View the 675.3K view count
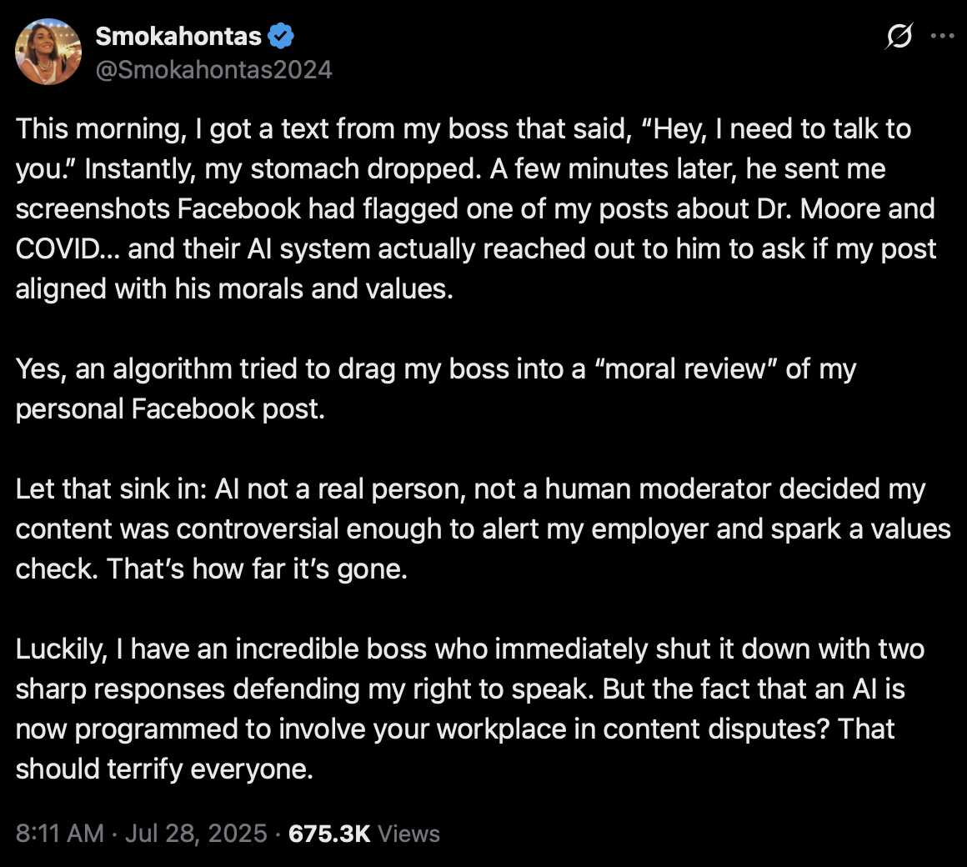 point(329,833)
